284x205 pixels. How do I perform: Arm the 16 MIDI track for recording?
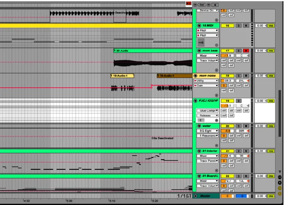246,26
